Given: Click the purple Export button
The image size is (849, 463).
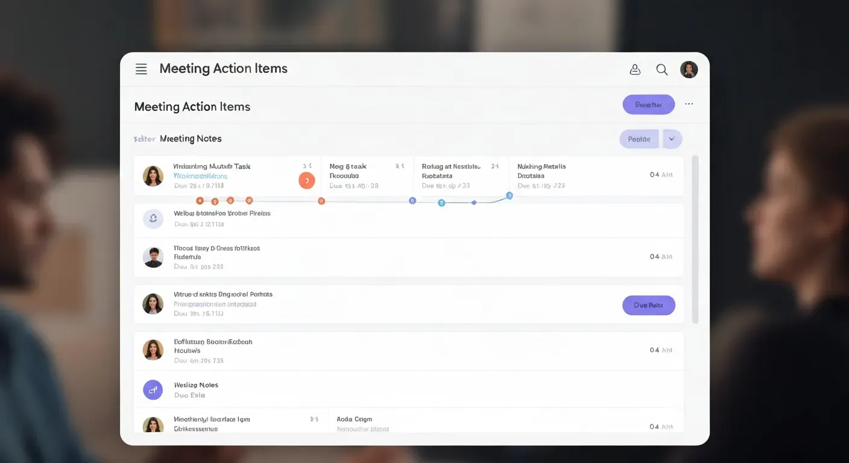Looking at the screenshot, I should coord(648,104).
